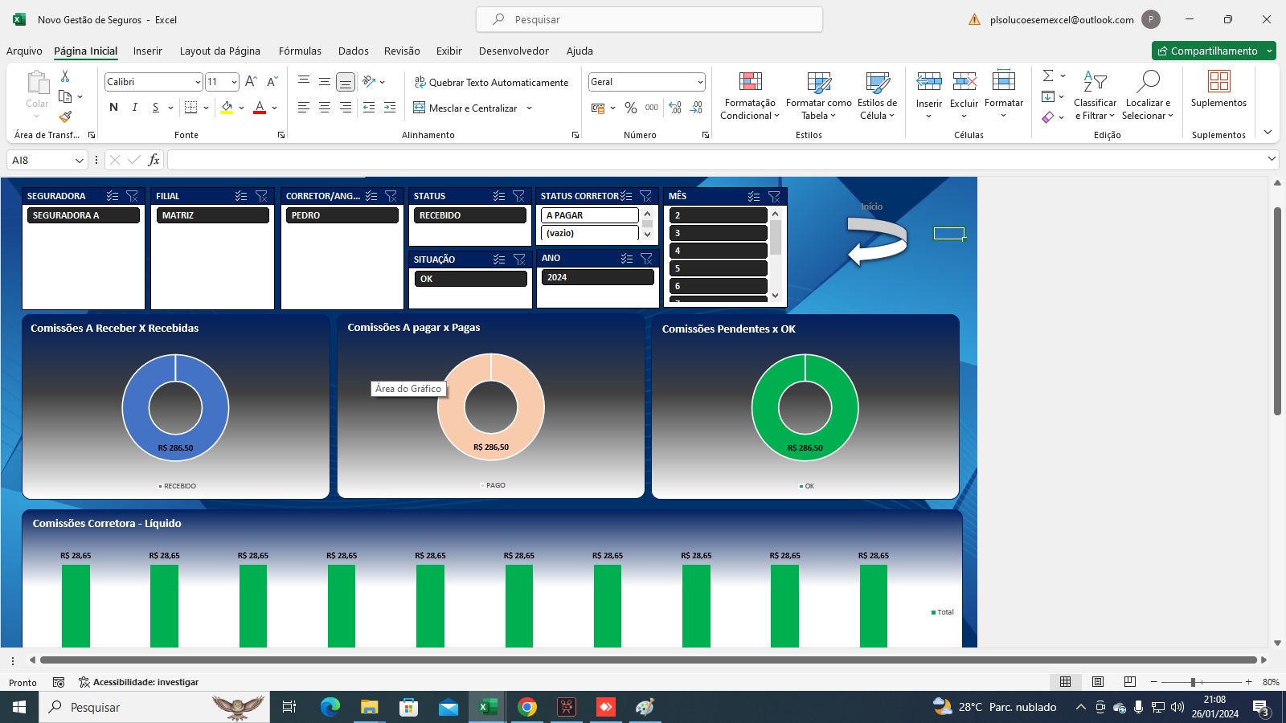
Task: Open the Geral number format dropdown
Action: 700,82
